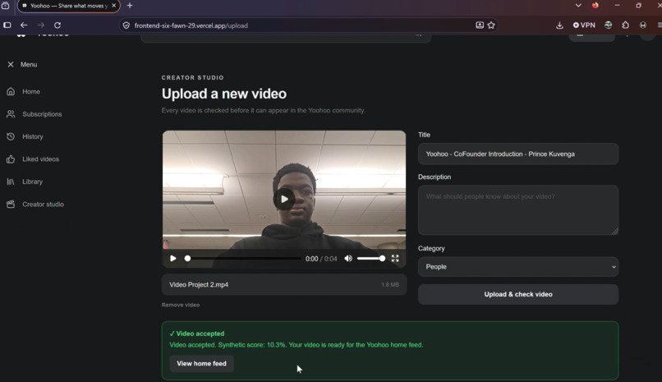Open a new browser tab
662x382 pixels.
[130, 6]
